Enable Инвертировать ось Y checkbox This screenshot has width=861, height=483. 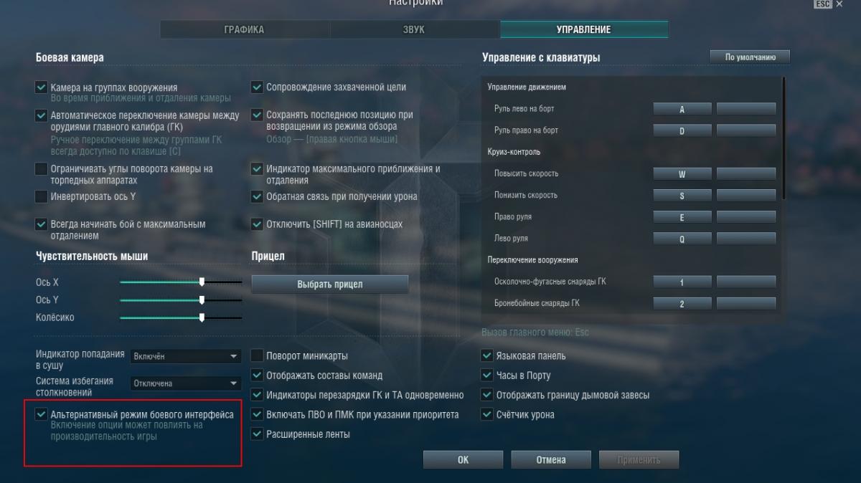click(41, 196)
